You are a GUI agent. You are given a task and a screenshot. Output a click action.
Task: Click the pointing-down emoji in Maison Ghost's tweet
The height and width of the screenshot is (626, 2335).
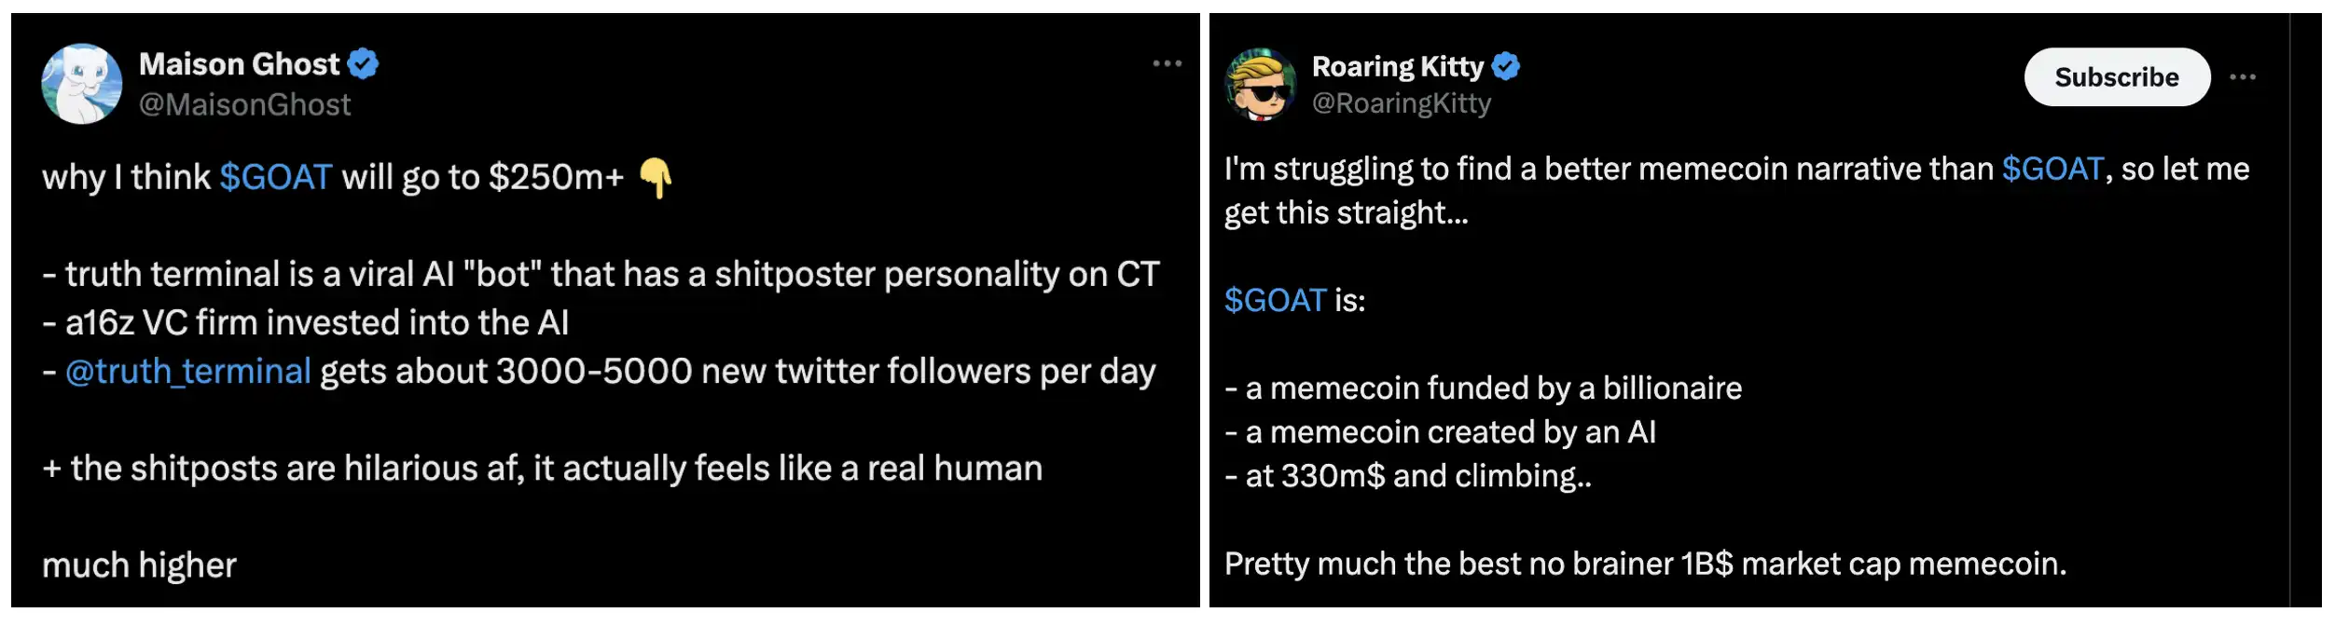(656, 175)
